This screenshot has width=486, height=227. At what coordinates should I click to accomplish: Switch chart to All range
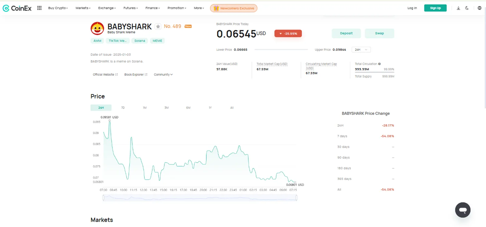[232, 108]
